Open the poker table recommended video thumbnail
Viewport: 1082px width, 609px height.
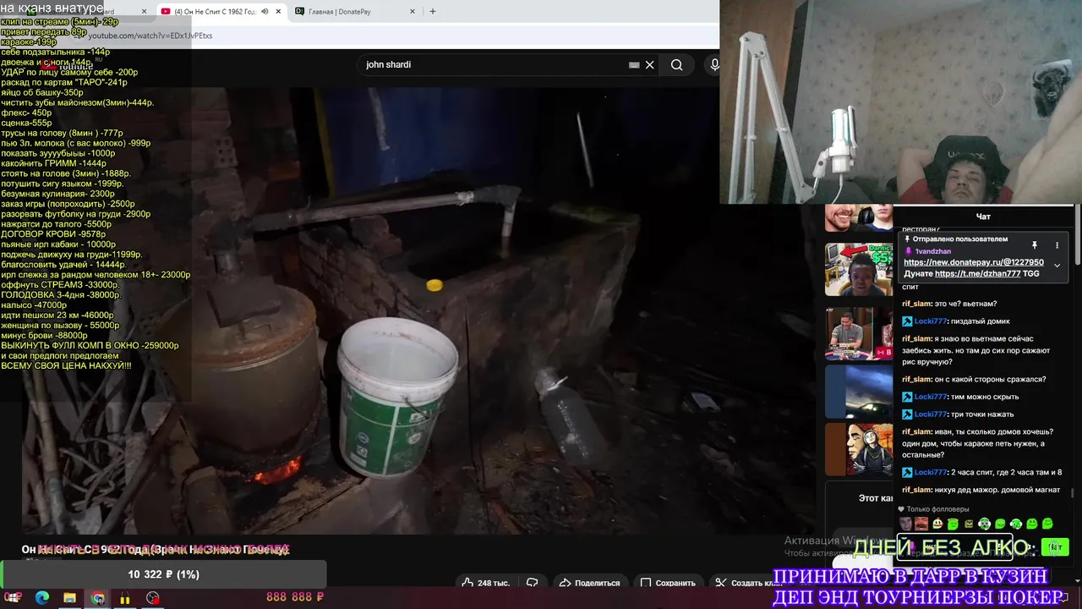click(x=859, y=333)
